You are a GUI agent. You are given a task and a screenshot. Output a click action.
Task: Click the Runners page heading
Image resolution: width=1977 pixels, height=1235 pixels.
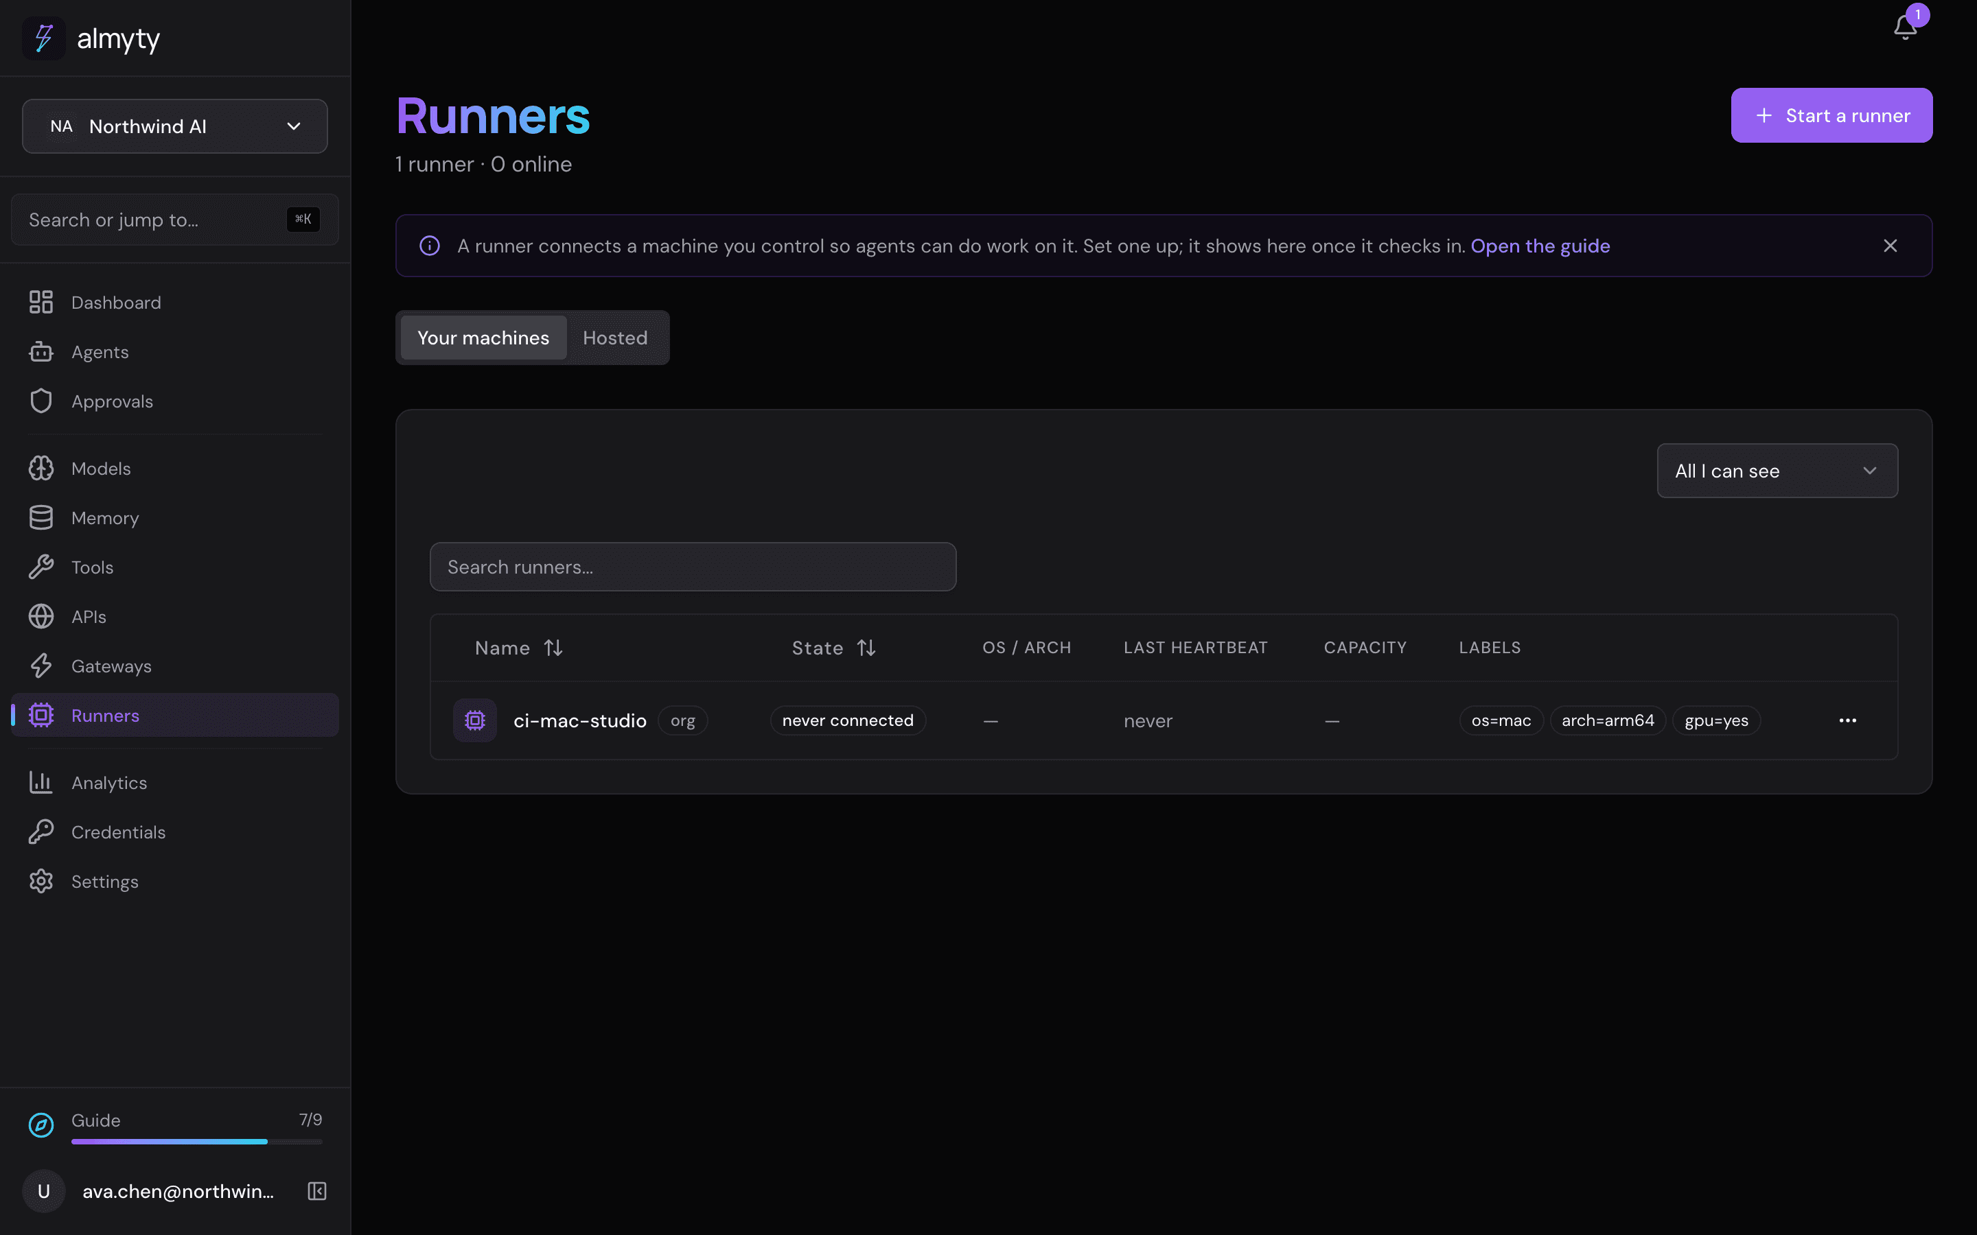pos(493,115)
